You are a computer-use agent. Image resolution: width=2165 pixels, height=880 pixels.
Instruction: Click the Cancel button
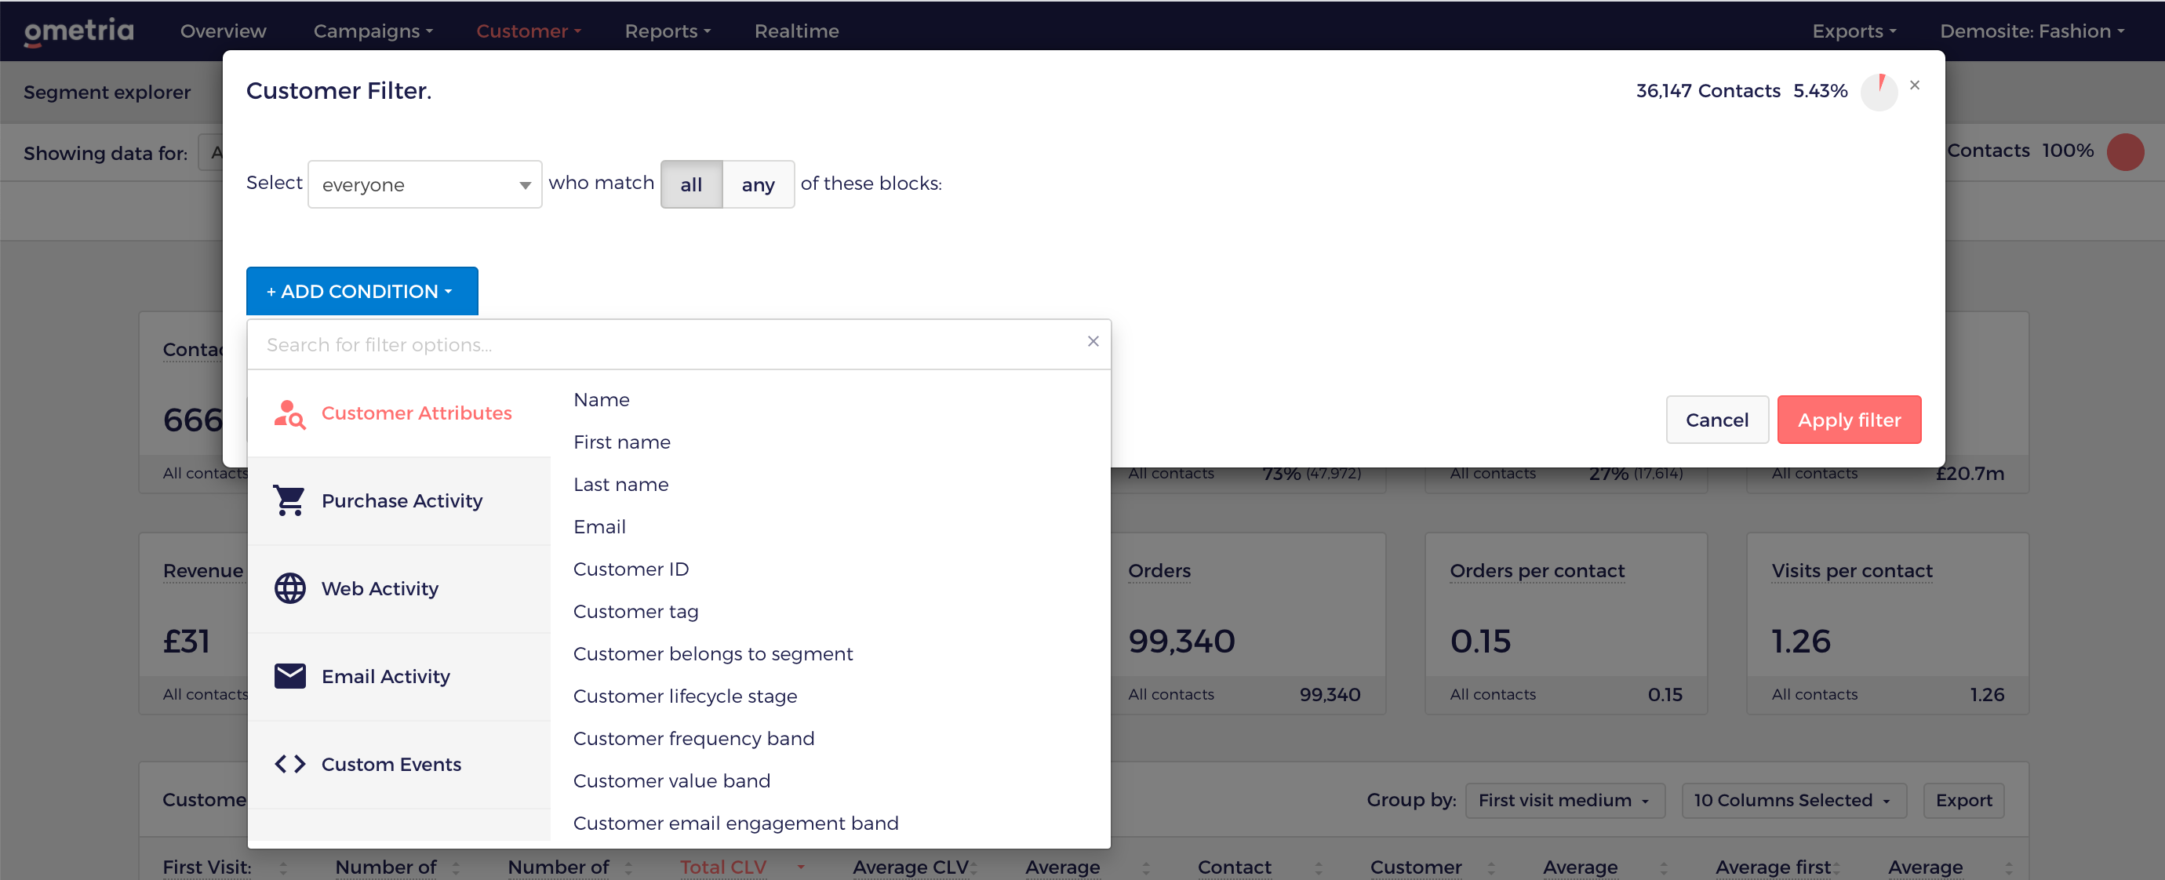(1716, 420)
